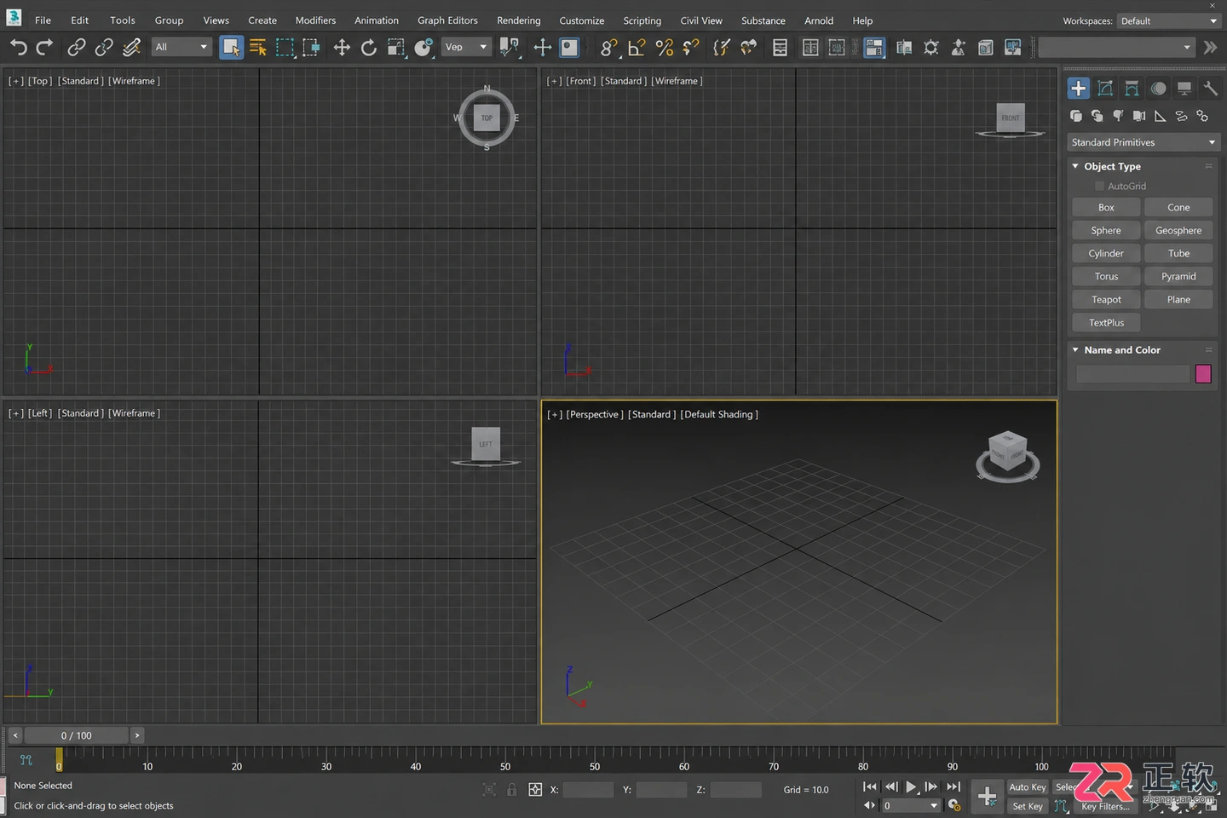The width and height of the screenshot is (1227, 818).
Task: Select Systems category icon
Action: [1202, 116]
